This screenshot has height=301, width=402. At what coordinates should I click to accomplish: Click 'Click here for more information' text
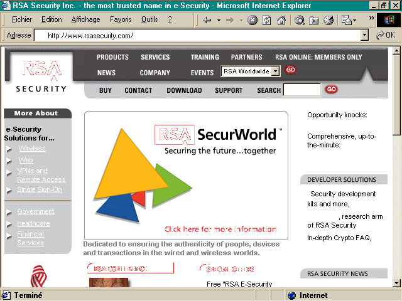point(220,229)
